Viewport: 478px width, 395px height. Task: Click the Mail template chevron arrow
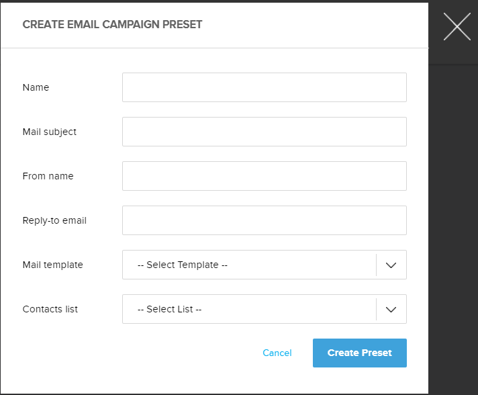pos(391,265)
